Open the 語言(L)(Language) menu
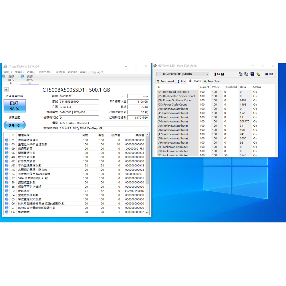 [92, 72]
